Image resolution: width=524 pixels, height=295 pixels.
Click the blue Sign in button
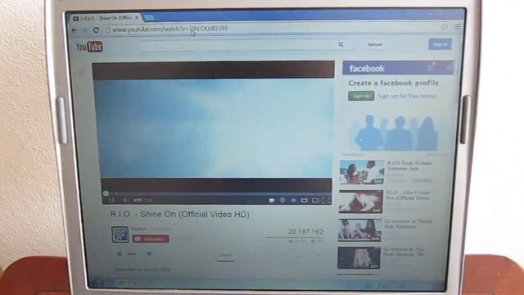tap(440, 44)
